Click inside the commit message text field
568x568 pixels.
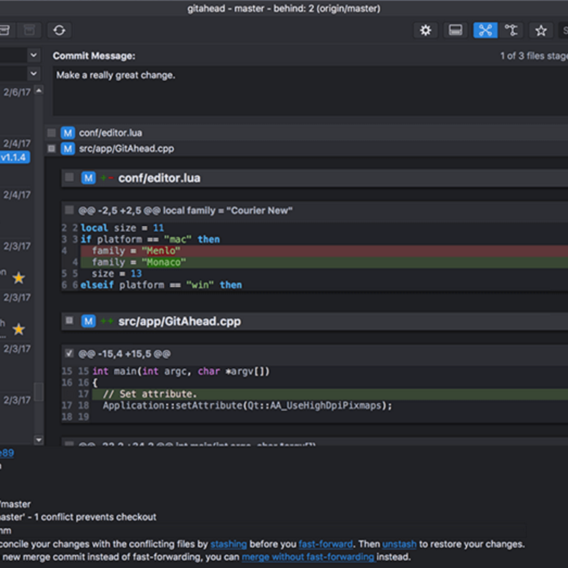(311, 90)
